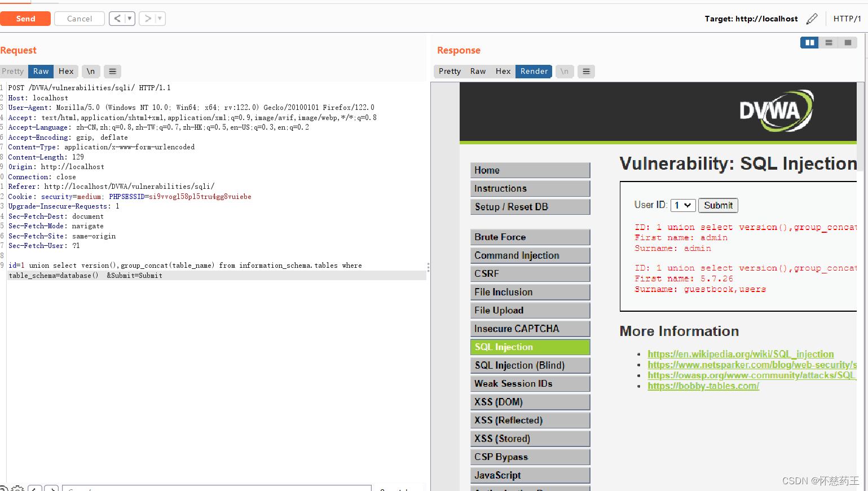Open the highlighted SQL Injection menu item
The width and height of the screenshot is (868, 491).
pos(530,347)
